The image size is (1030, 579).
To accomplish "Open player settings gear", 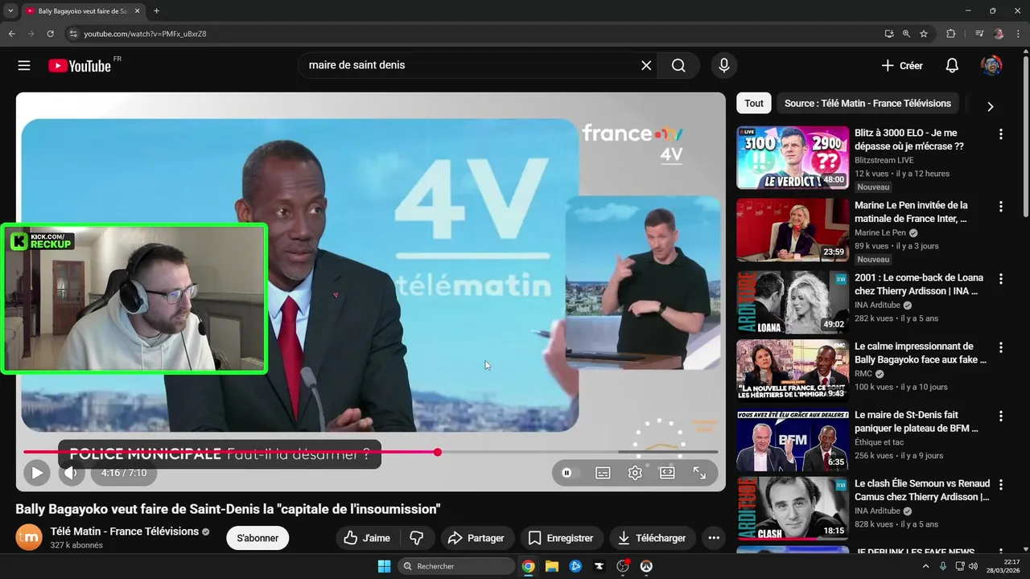I will coord(635,473).
